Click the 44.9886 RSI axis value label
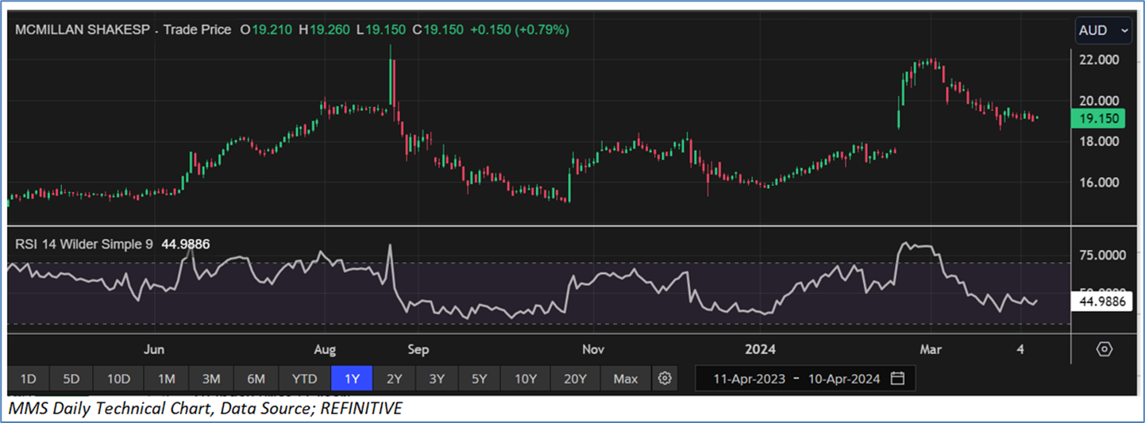The image size is (1145, 423). pyautogui.click(x=1101, y=302)
